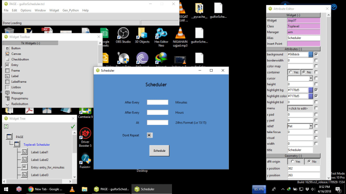346x194 pixels.
Task: Open File Explorer from the taskbar
Action: pyautogui.click(x=84, y=189)
